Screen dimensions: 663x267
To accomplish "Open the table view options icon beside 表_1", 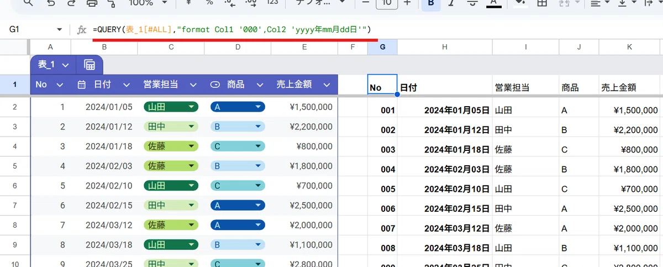I will [x=90, y=65].
